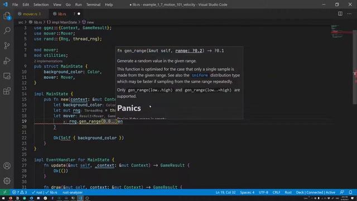Open problems via errors and warnings count
The width and height of the screenshot is (357, 201).
point(20,192)
